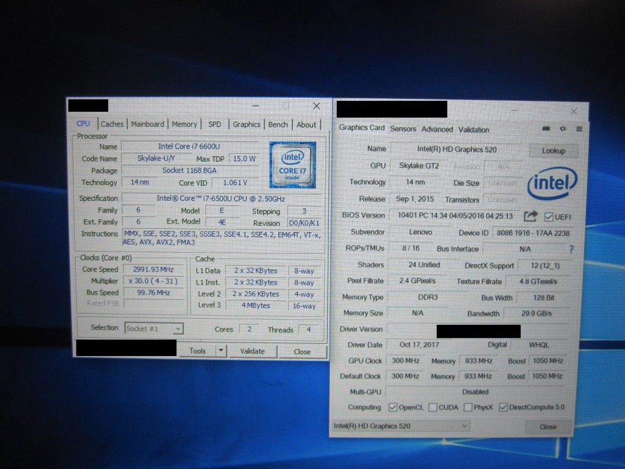Click the GPU-Z refresh icon
The width and height of the screenshot is (625, 469).
(x=563, y=129)
